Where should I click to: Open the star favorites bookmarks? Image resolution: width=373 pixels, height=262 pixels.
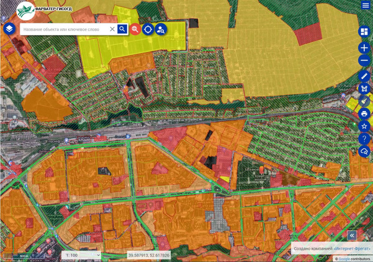(x=364, y=126)
